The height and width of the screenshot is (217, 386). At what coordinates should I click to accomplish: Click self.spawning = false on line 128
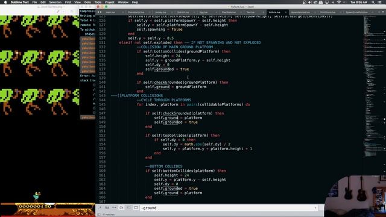[159, 30]
